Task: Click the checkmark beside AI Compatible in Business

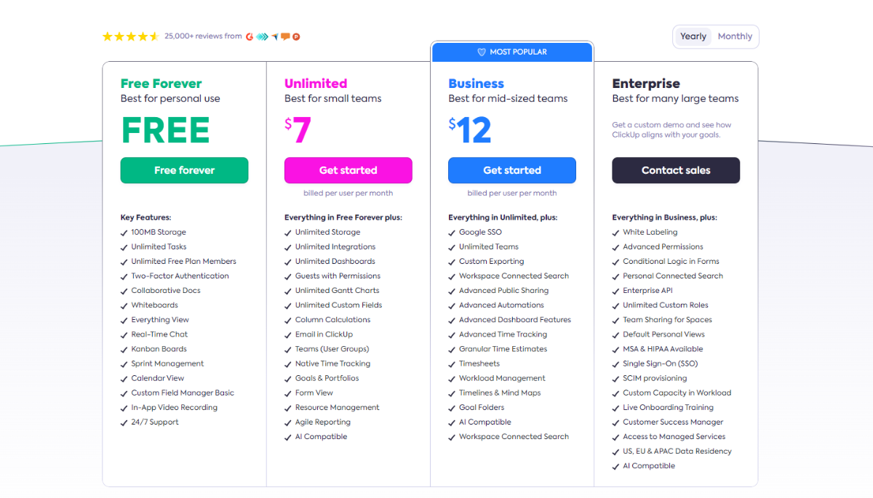Action: click(451, 422)
